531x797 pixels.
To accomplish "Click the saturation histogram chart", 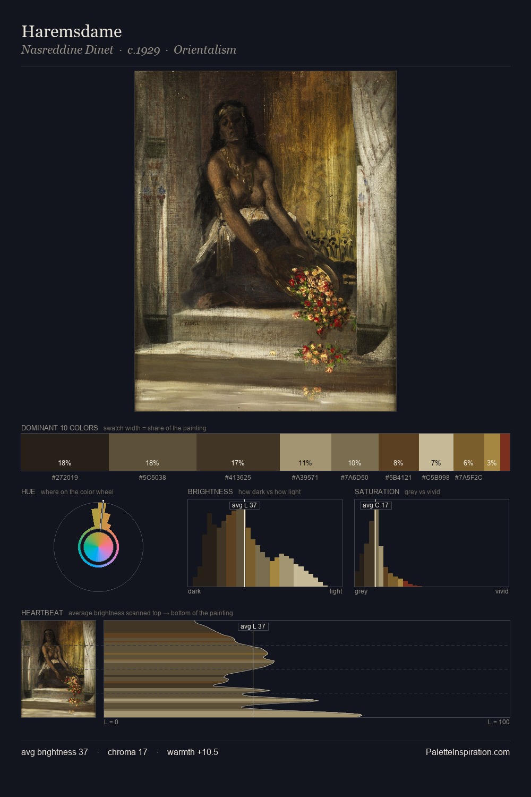I will [x=432, y=543].
